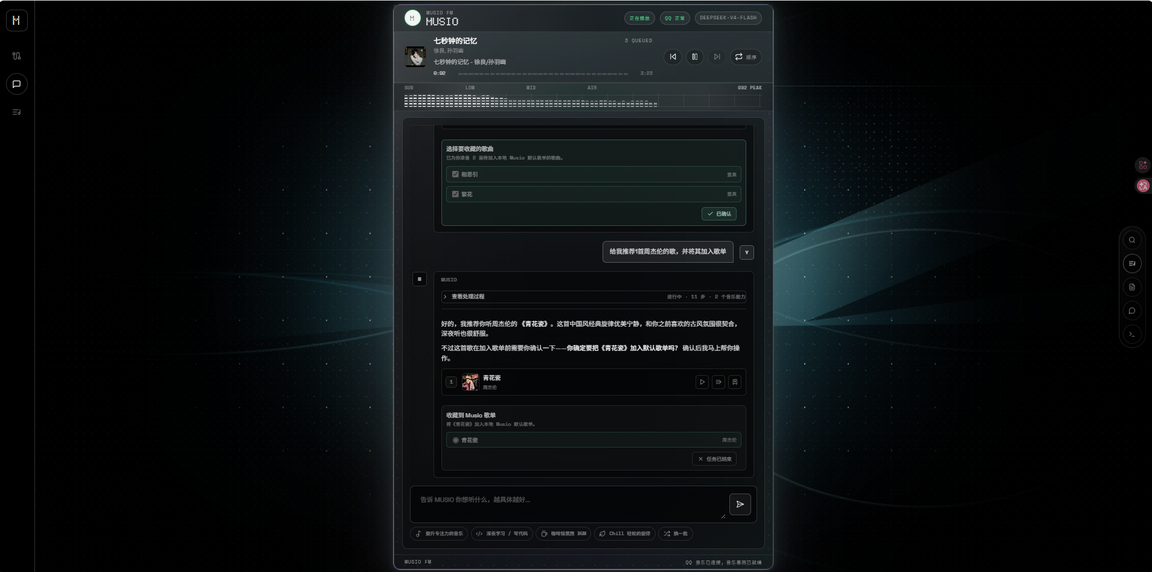The width and height of the screenshot is (1152, 572).
Task: Toggle the 相思引 song checkbox
Action: coord(455,174)
